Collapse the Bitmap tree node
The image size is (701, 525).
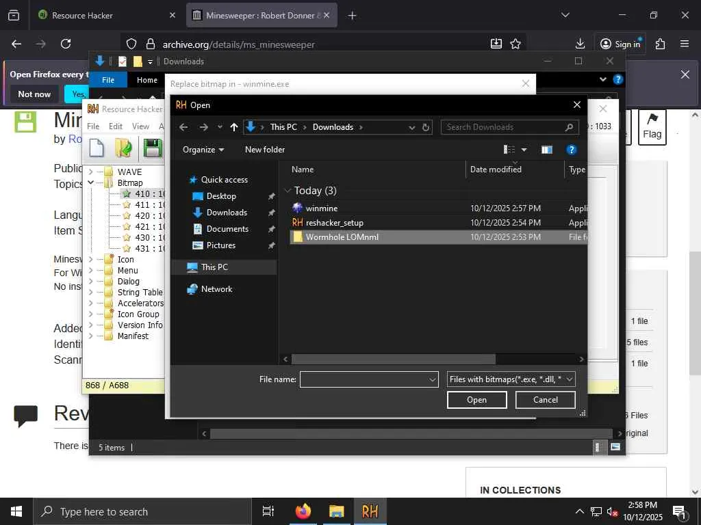pyautogui.click(x=91, y=183)
